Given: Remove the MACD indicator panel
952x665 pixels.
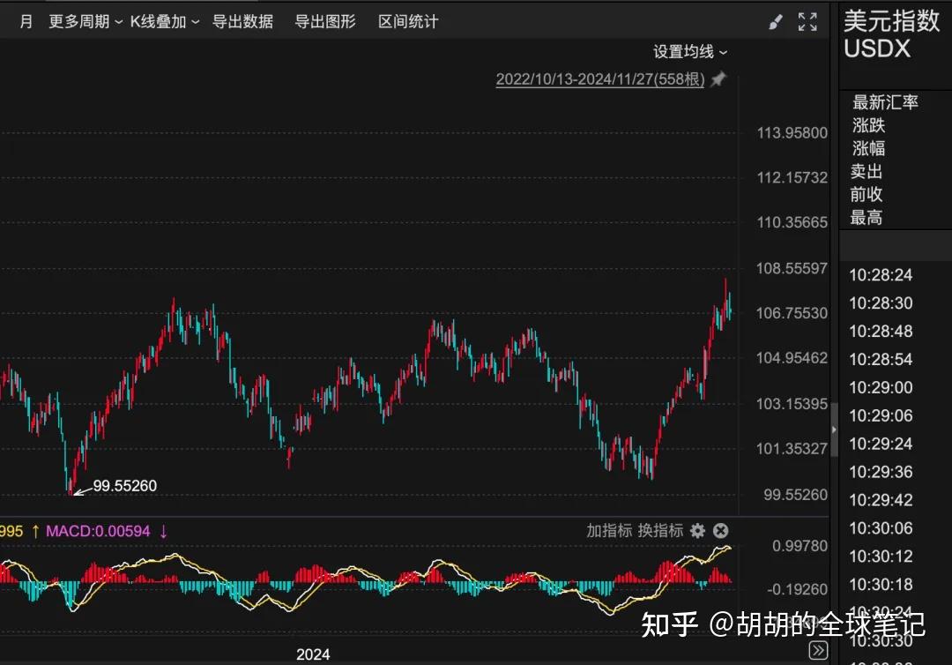Looking at the screenshot, I should click(720, 531).
